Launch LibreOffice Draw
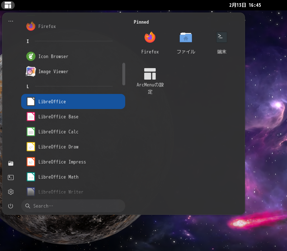This screenshot has width=287, height=251. (x=73, y=147)
